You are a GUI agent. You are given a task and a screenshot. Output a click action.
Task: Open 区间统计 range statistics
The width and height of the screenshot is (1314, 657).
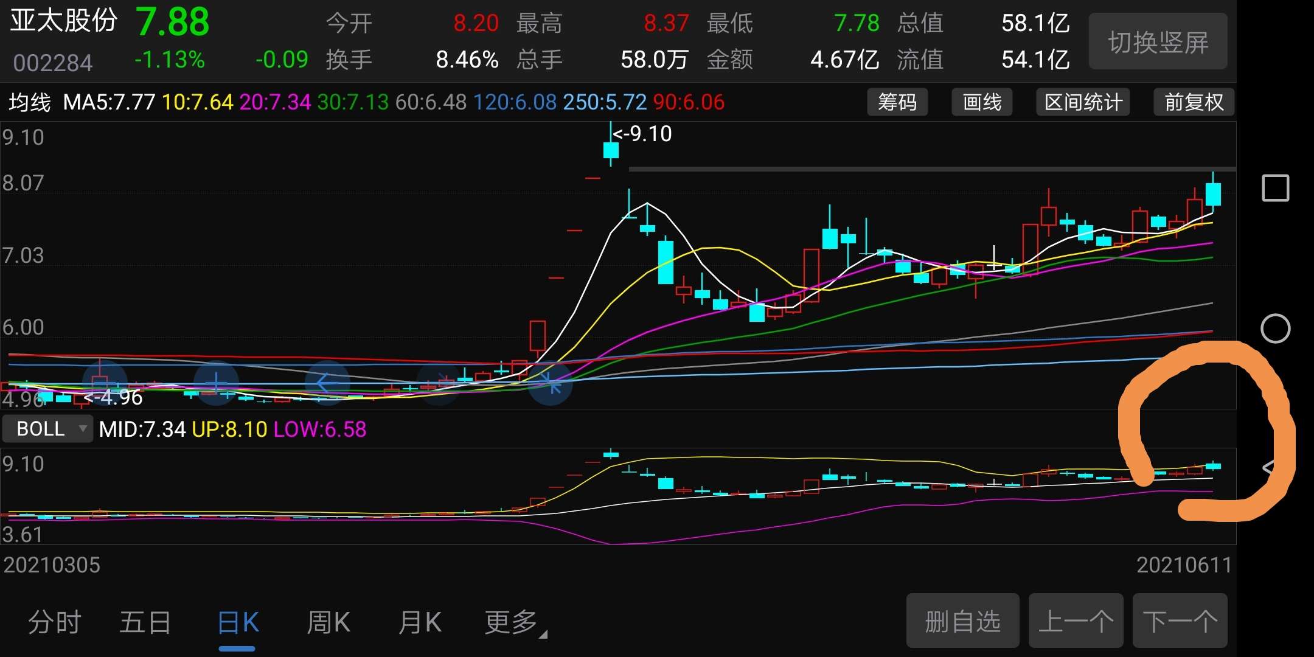click(1083, 102)
